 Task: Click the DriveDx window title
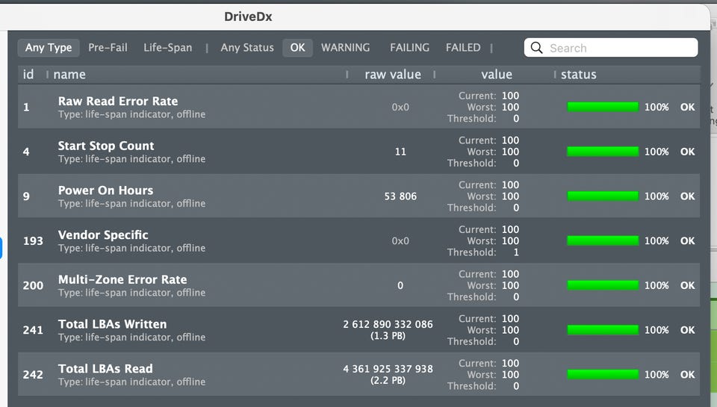coord(248,17)
